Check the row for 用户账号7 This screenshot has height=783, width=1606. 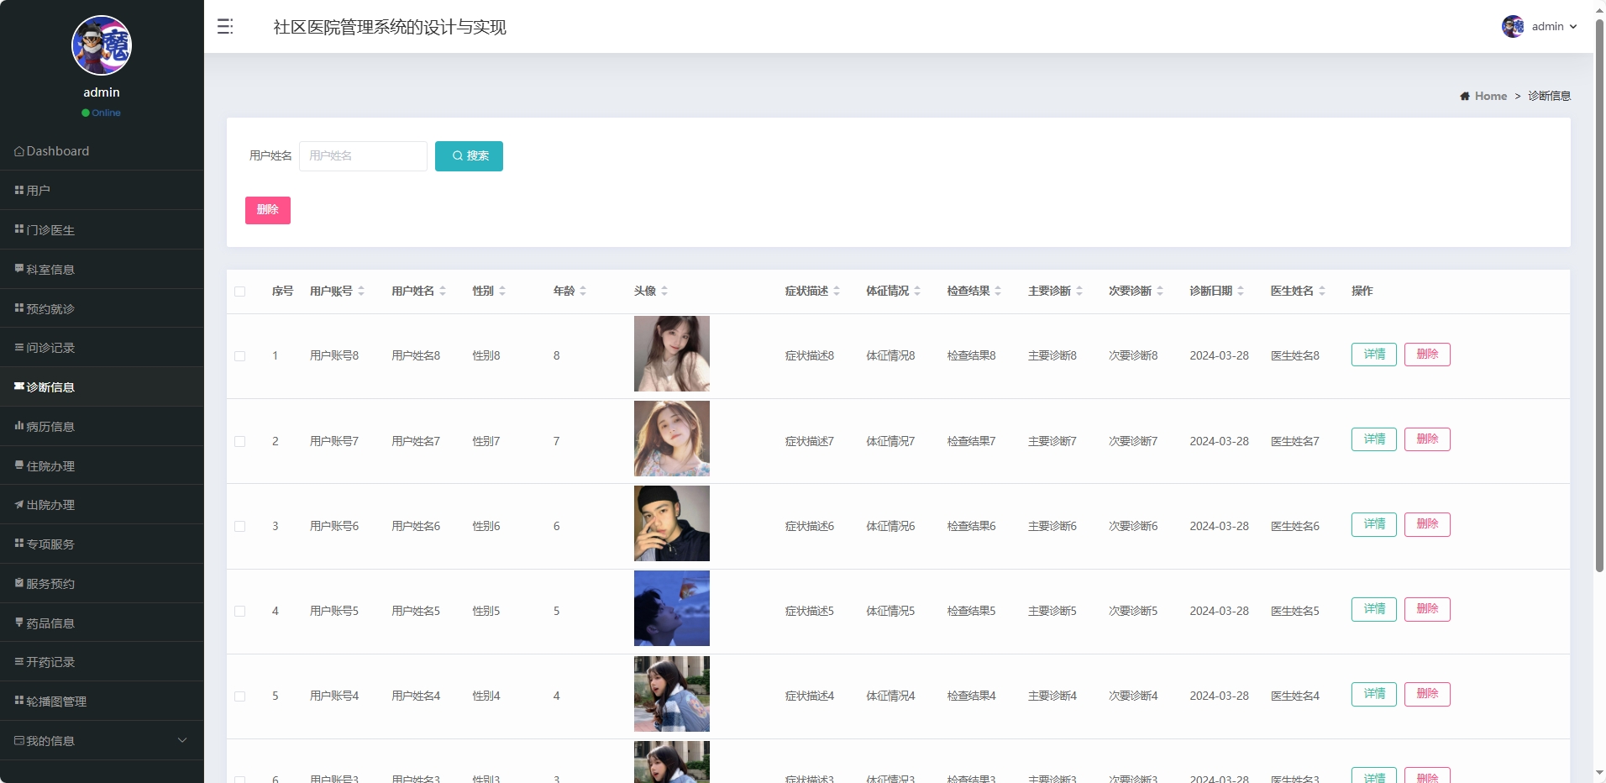pos(240,441)
